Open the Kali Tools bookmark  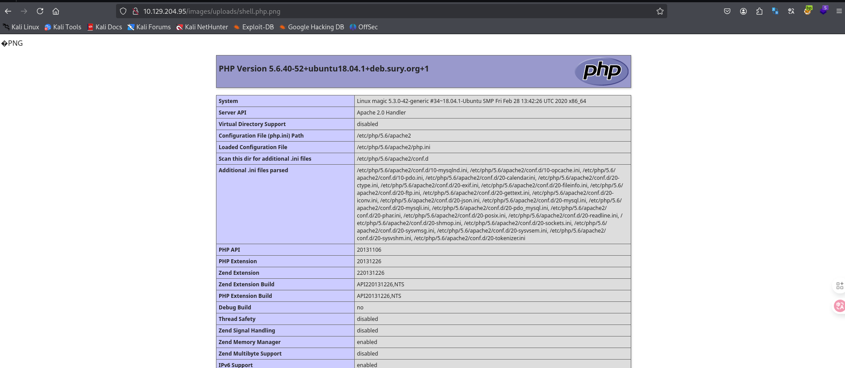coord(63,27)
